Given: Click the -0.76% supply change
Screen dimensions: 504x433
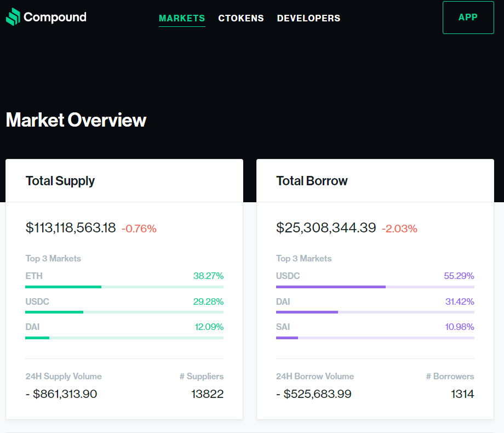Looking at the screenshot, I should [139, 229].
